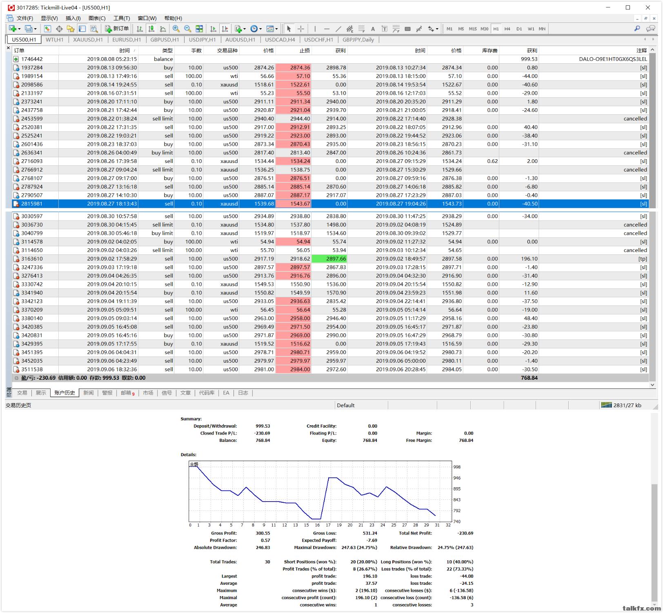The image size is (663, 613).
Task: Switch to XAUUSD,H1 chart tab
Action: coord(88,40)
